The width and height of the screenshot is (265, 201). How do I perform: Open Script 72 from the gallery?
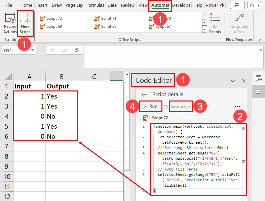51,18
